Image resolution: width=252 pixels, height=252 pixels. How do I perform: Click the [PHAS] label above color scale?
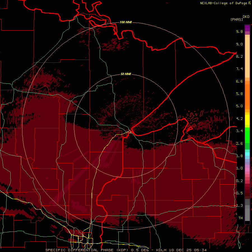pyautogui.click(x=237, y=19)
